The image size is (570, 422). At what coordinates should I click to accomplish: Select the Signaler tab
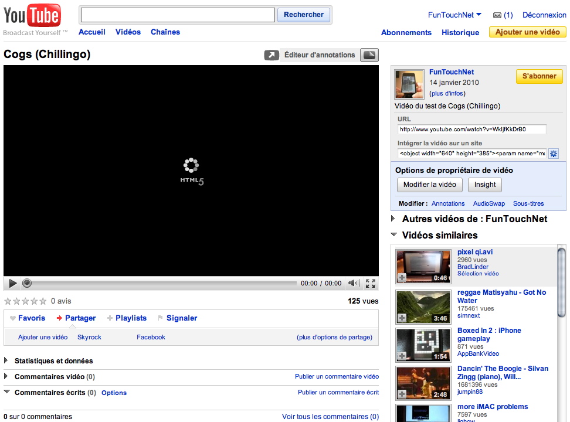pyautogui.click(x=182, y=318)
